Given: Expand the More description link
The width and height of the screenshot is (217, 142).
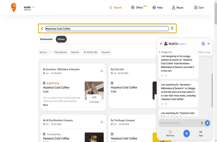Looking at the screenshot, I should coord(45,105).
